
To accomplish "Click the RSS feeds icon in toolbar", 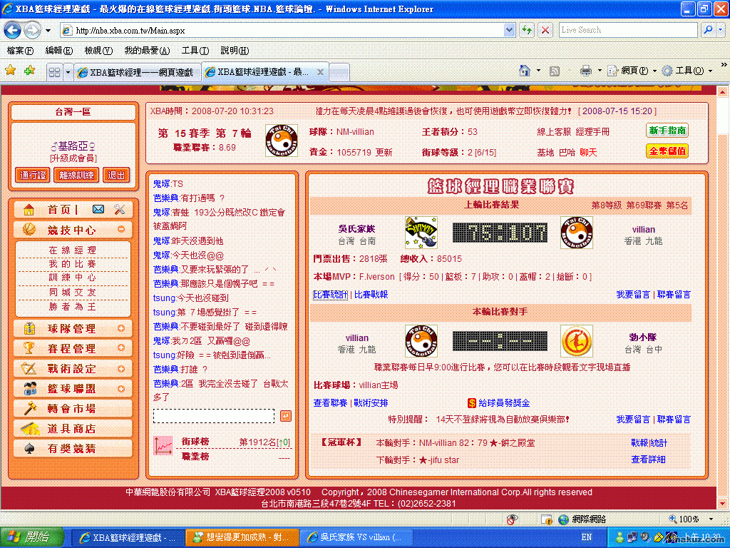I will [554, 71].
